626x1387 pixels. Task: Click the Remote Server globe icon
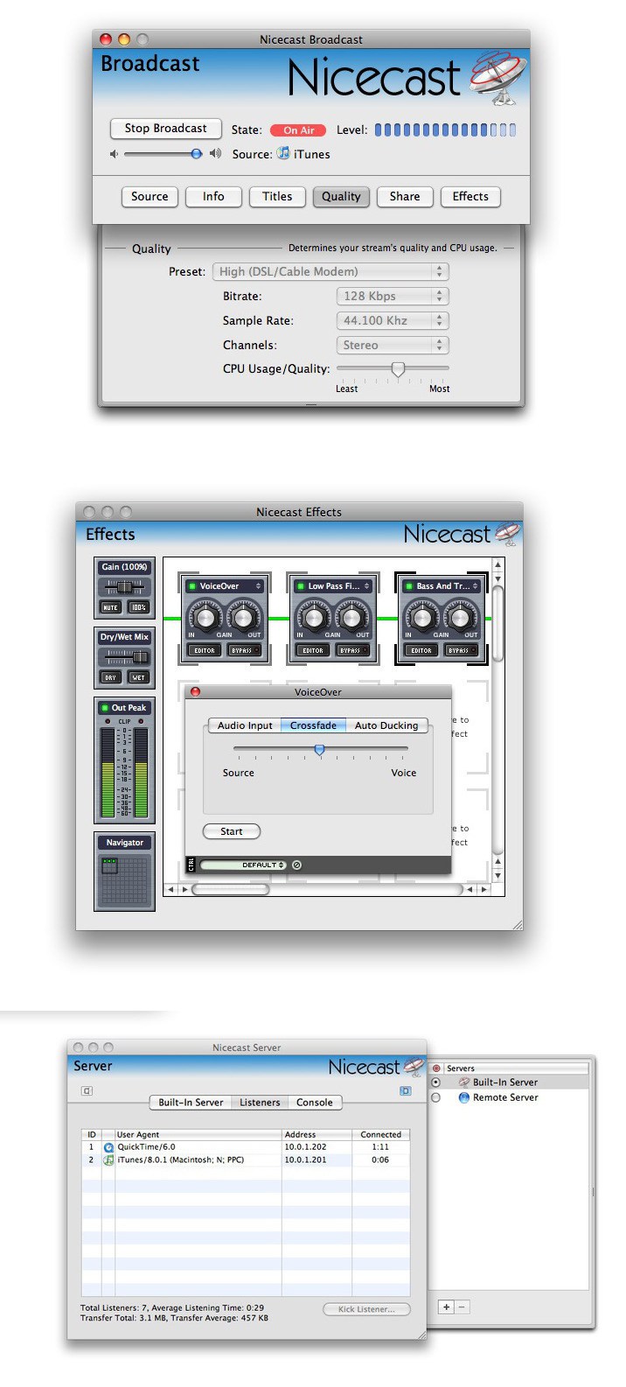point(464,1097)
